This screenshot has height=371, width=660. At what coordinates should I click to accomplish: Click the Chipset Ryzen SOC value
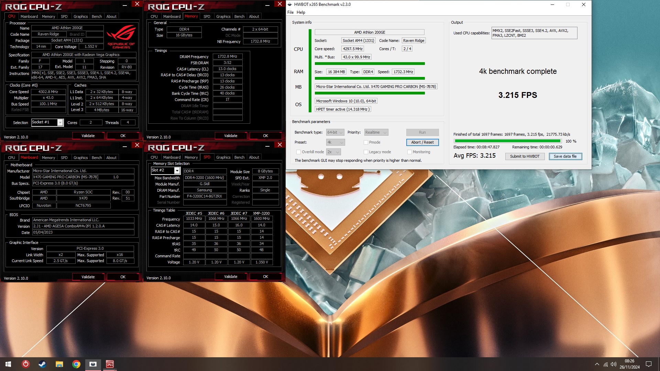[83, 192]
